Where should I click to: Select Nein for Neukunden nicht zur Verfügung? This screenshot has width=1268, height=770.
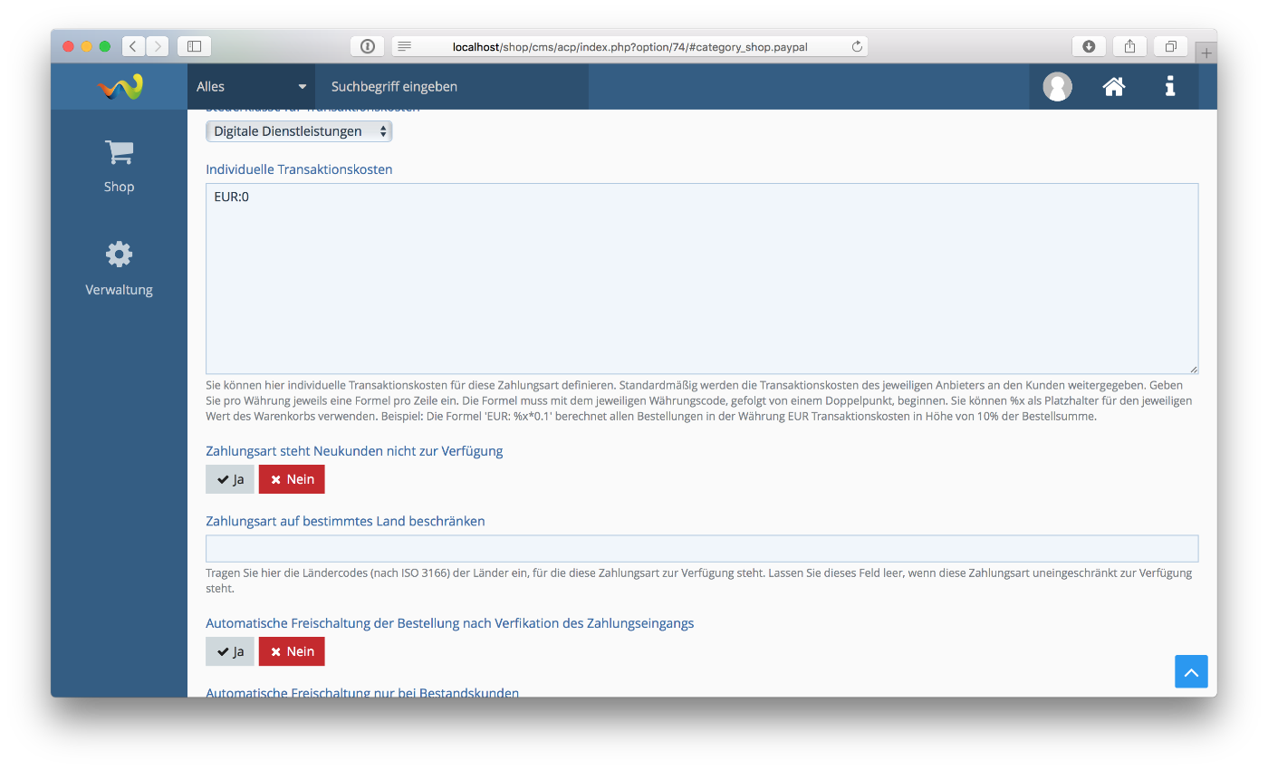pos(292,479)
